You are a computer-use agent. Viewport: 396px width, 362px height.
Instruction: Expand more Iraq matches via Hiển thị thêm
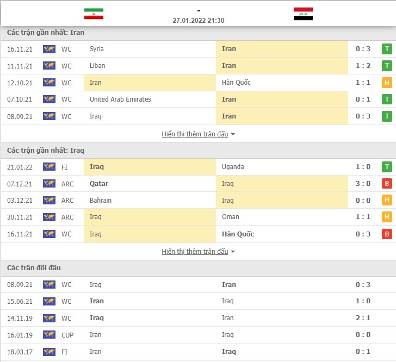pyautogui.click(x=195, y=252)
